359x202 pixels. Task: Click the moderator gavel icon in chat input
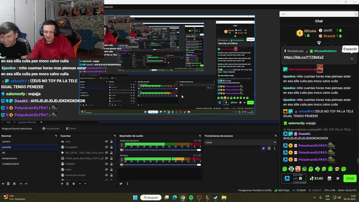point(287,178)
